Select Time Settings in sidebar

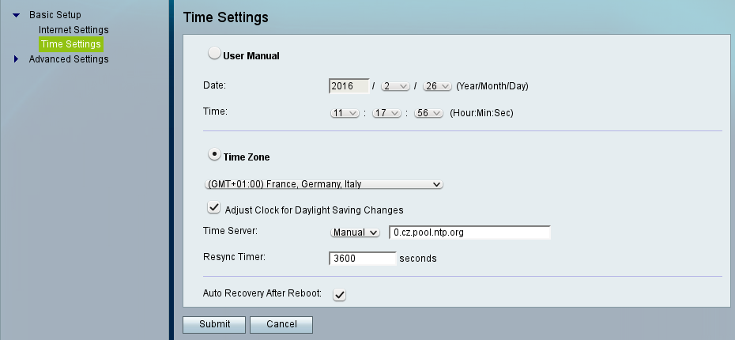70,44
